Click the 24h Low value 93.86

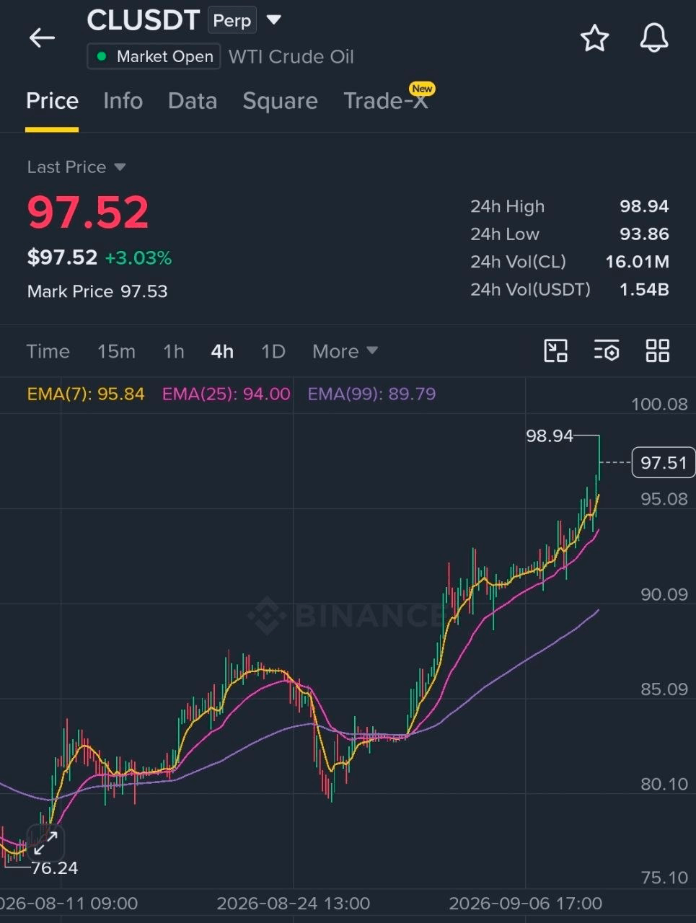(x=644, y=234)
